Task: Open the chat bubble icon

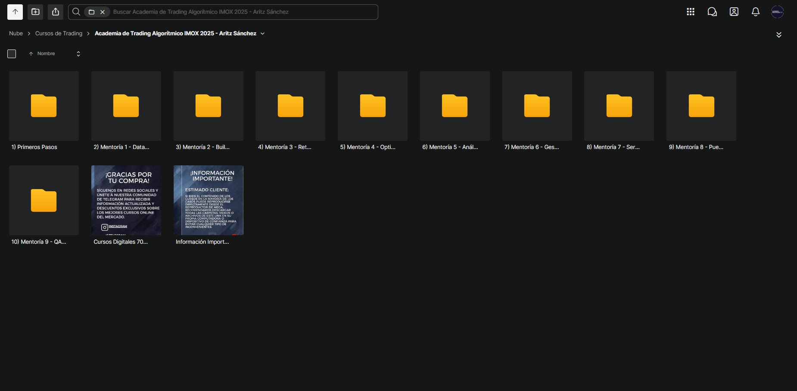Action: [x=712, y=12]
